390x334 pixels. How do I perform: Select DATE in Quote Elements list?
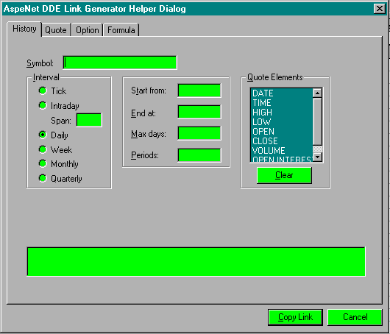click(x=282, y=93)
